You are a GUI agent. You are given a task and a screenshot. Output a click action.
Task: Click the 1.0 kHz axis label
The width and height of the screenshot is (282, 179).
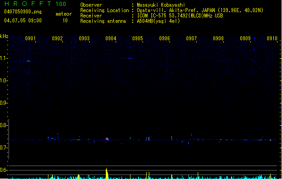(x=4, y=81)
